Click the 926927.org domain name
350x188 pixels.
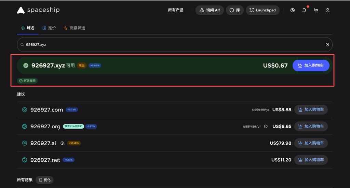pos(45,126)
